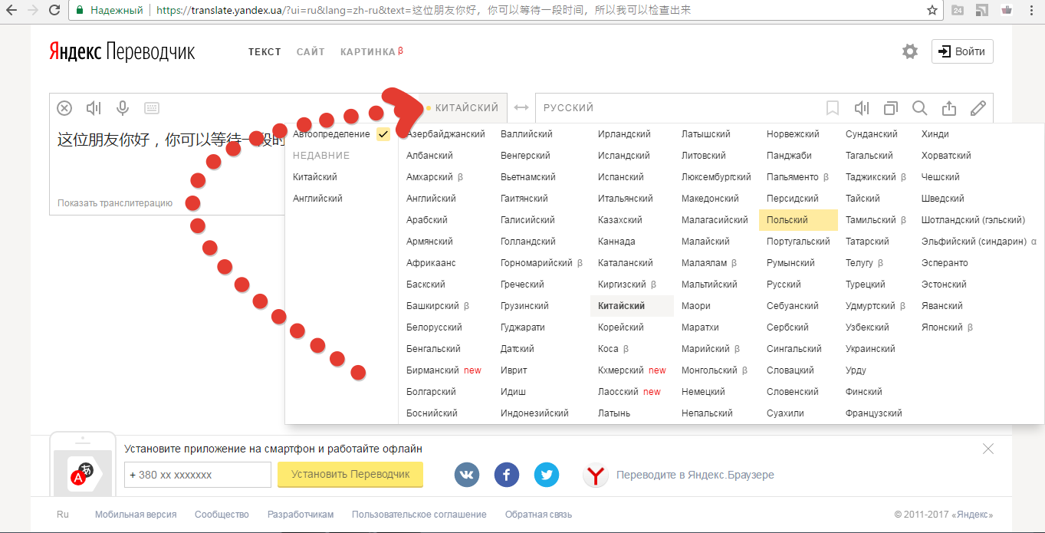Suggest a translation edit with the pencil icon
1045x533 pixels.
[x=978, y=108]
